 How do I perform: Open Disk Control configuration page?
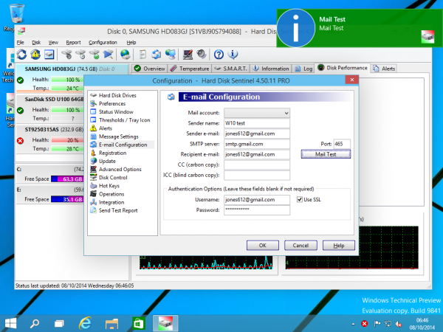[x=113, y=177]
